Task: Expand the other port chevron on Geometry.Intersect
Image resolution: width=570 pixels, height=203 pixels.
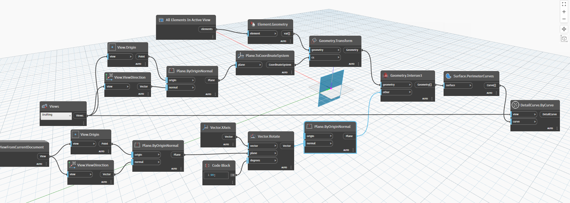Action: coord(410,92)
